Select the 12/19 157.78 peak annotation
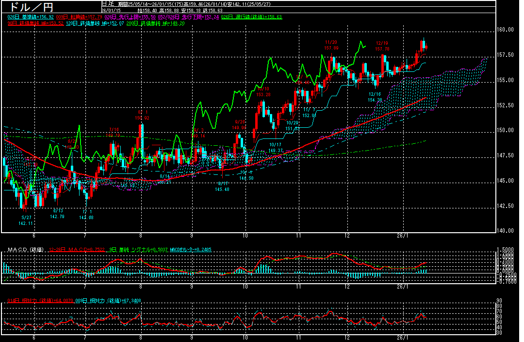 click(x=382, y=46)
